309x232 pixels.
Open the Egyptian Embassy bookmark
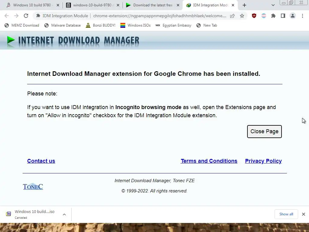coord(174,25)
